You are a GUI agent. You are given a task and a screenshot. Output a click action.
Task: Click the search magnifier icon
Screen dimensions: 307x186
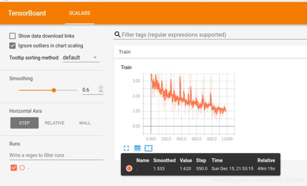click(117, 35)
